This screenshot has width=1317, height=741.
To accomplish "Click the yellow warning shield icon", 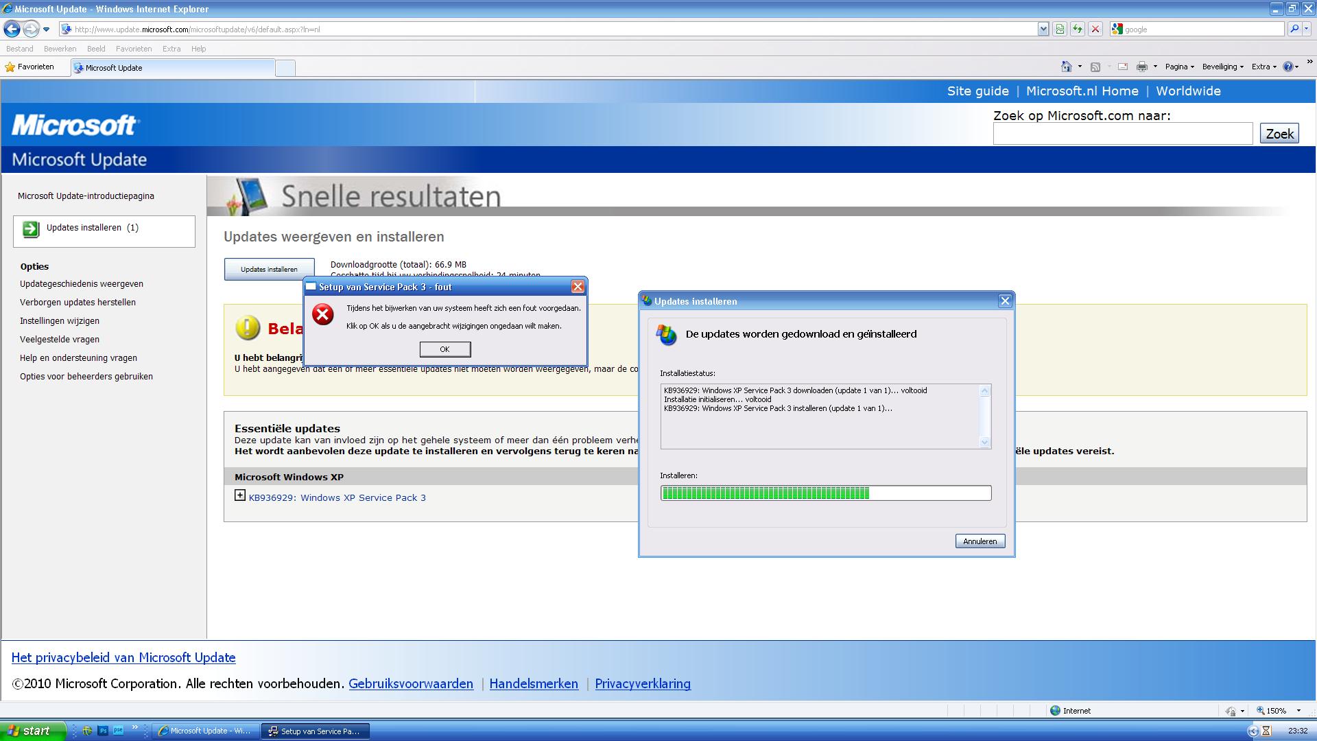I will tap(248, 328).
